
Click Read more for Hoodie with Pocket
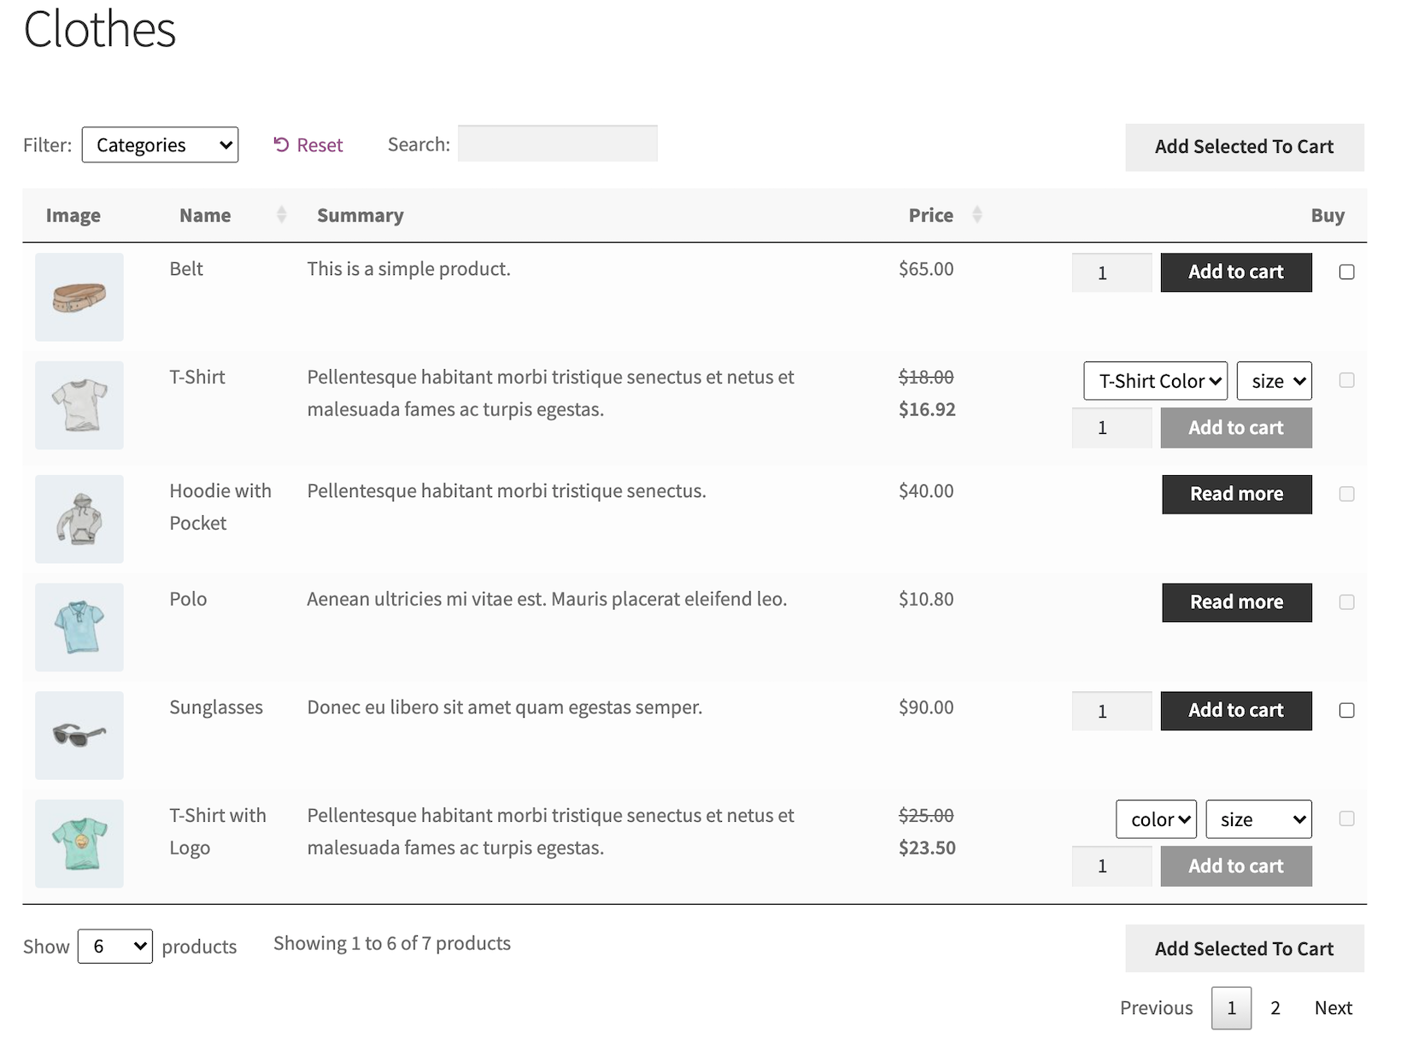click(1236, 494)
